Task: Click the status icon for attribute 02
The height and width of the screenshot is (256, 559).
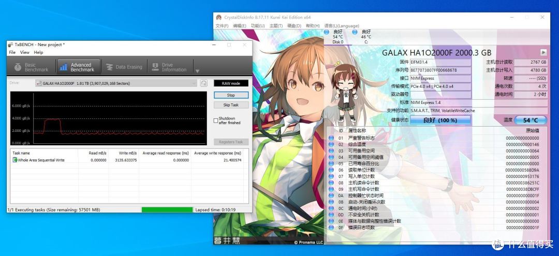Action: [x=331, y=145]
